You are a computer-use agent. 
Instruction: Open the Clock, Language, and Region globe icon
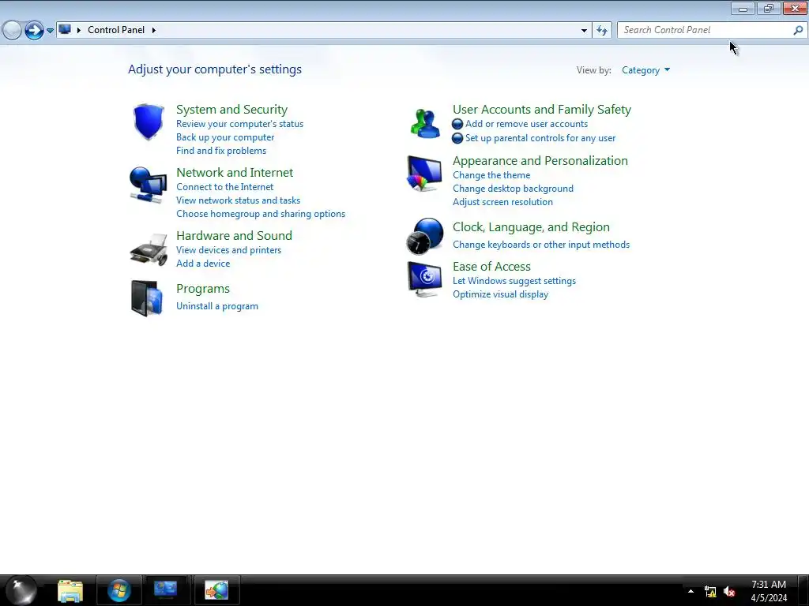[x=424, y=236]
